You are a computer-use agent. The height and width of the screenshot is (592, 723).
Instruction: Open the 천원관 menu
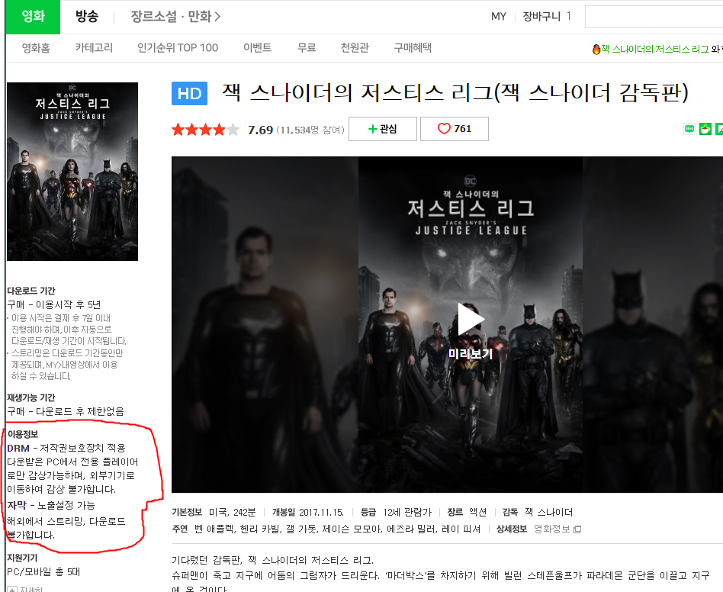(355, 47)
